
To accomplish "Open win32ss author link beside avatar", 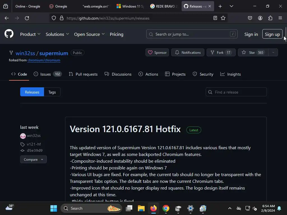I will coord(34,136).
